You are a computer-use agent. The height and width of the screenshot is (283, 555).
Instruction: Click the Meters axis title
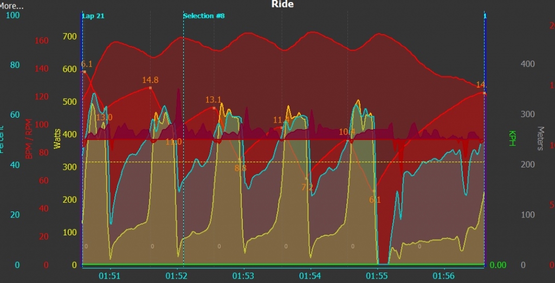point(540,139)
